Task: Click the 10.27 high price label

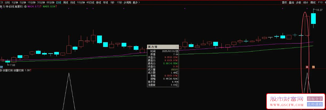Action: [319, 10]
